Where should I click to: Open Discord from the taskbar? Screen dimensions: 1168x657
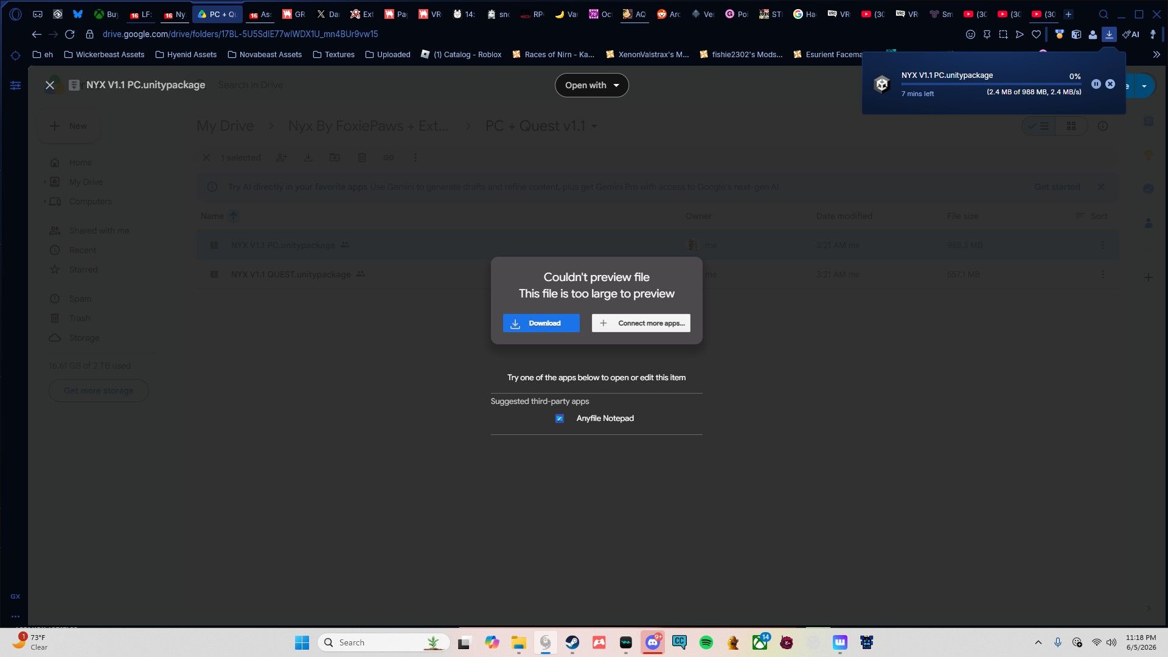tap(653, 642)
